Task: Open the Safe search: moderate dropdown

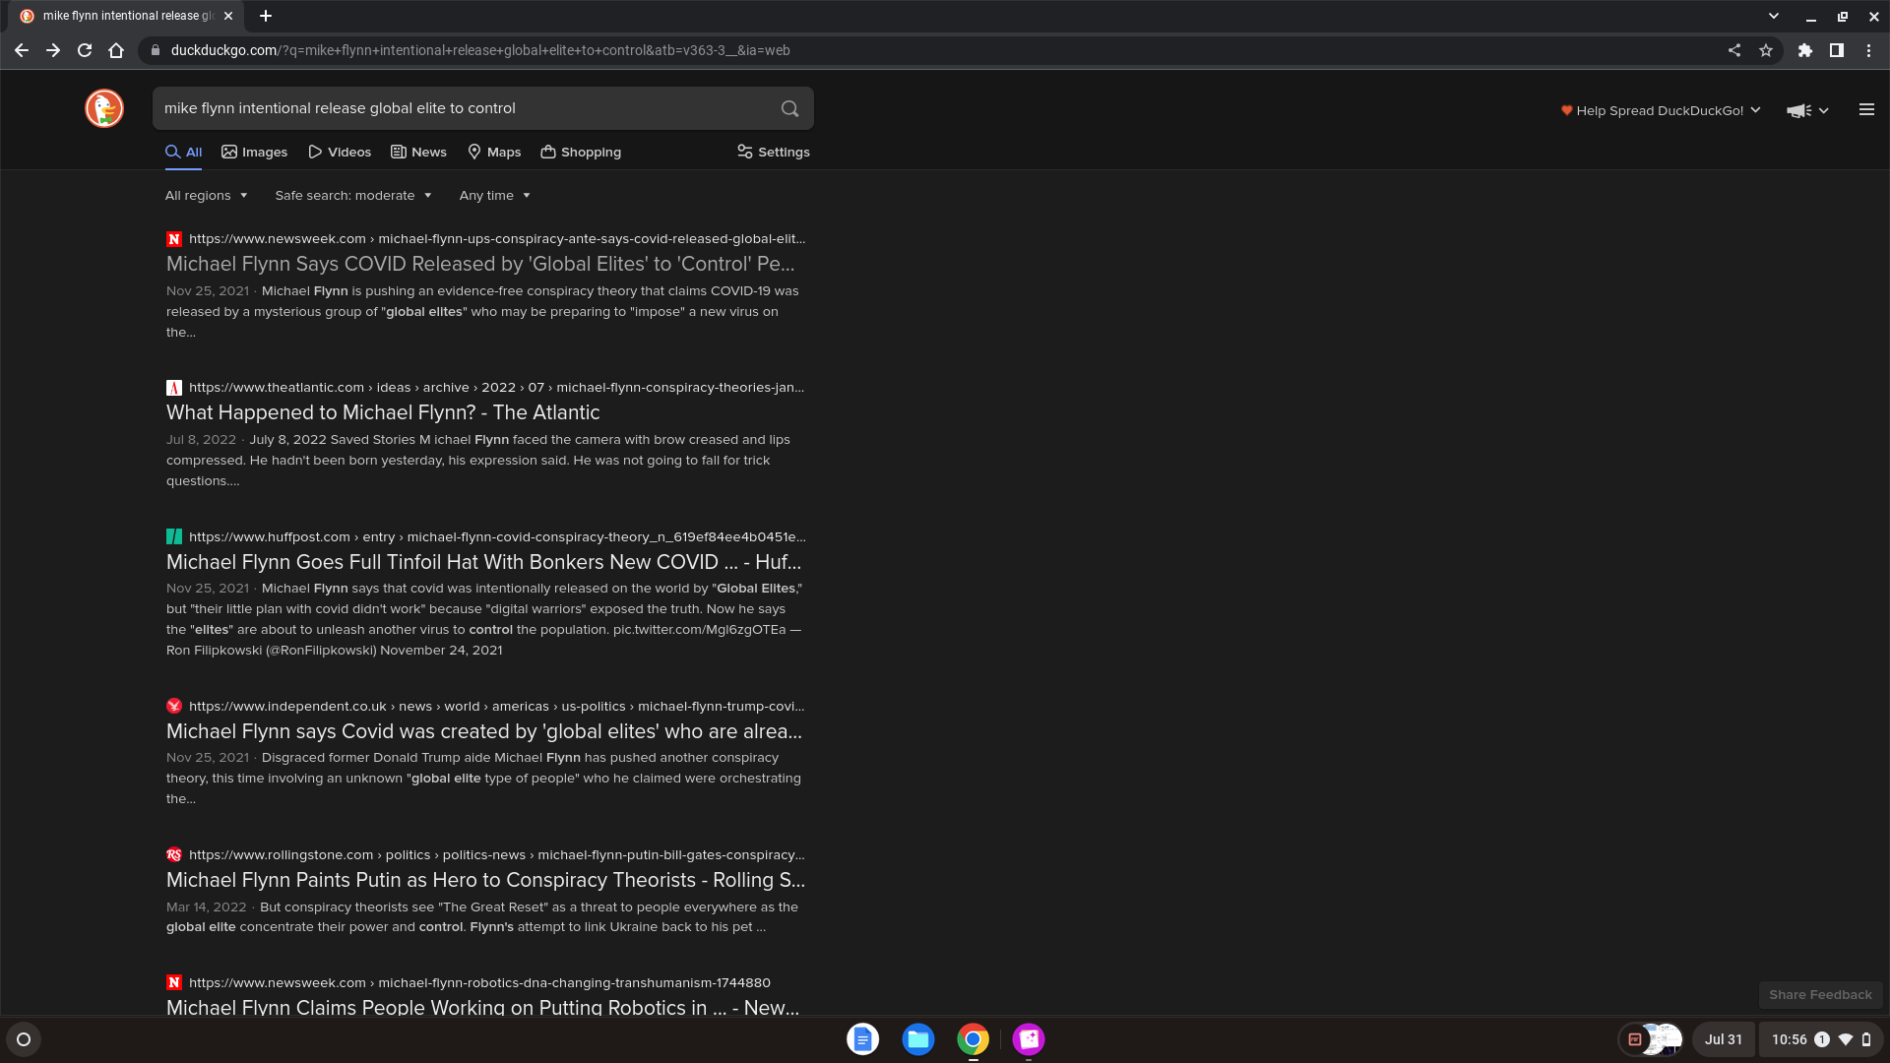Action: [353, 196]
